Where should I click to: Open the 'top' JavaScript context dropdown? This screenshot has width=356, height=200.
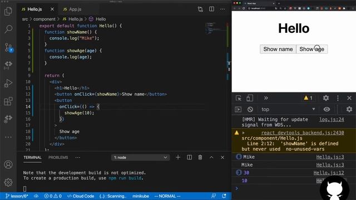coord(288,109)
